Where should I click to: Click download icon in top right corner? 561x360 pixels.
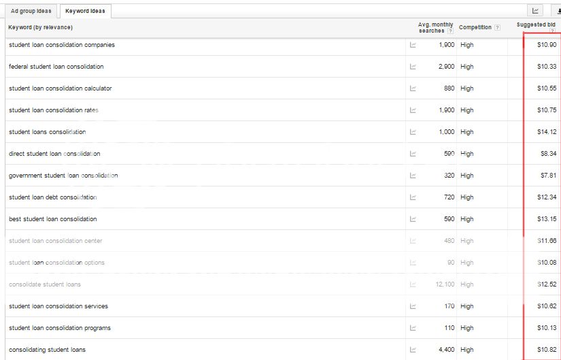click(558, 11)
